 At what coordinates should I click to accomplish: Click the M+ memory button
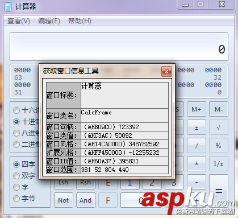pyautogui.click(x=197, y=109)
